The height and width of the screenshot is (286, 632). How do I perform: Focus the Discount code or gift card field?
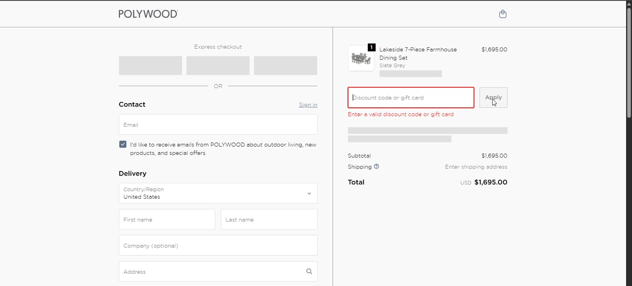411,98
